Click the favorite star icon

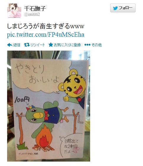click(x=51, y=45)
